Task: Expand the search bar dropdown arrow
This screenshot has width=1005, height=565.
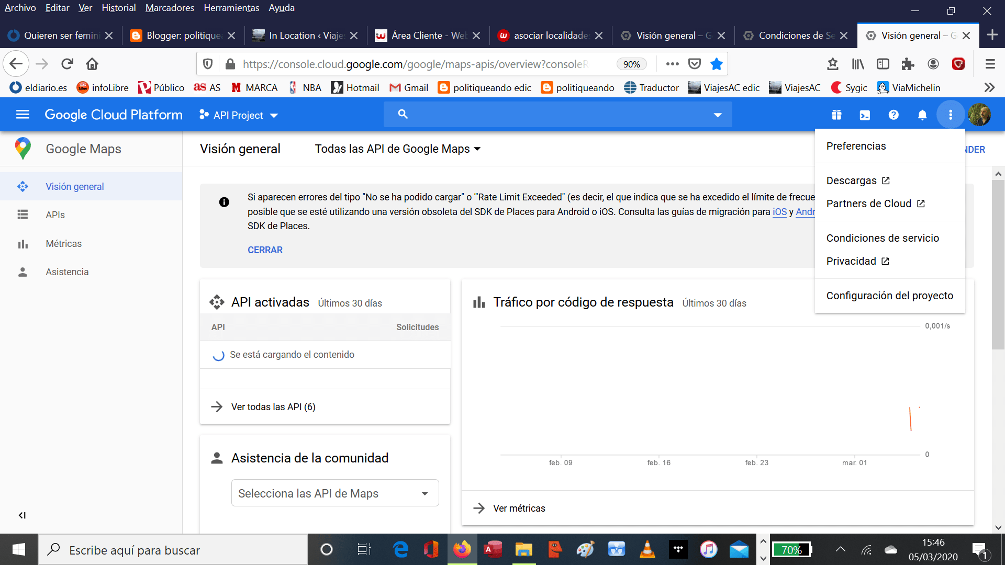Action: point(718,115)
